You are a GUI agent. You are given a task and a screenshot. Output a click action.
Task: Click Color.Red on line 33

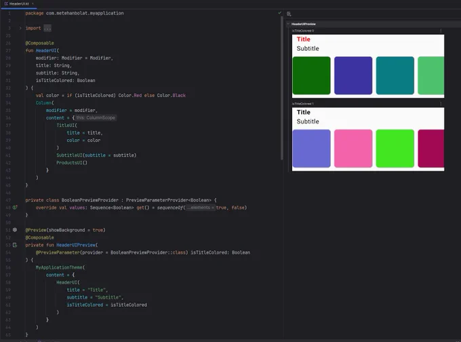click(130, 96)
